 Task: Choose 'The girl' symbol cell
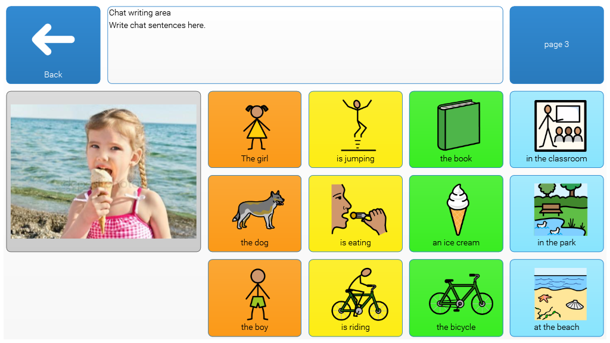click(254, 129)
